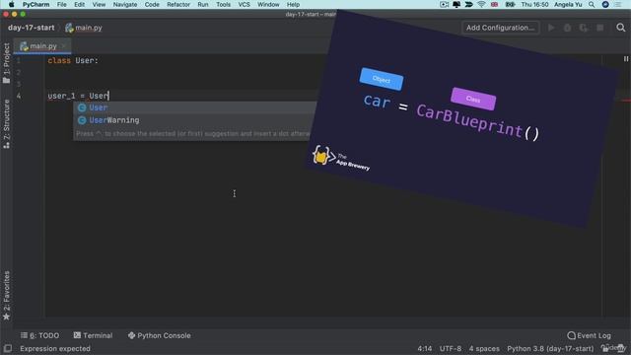Viewport: 631px width, 355px height.
Task: Close the main.py editor tab
Action: coord(64,46)
